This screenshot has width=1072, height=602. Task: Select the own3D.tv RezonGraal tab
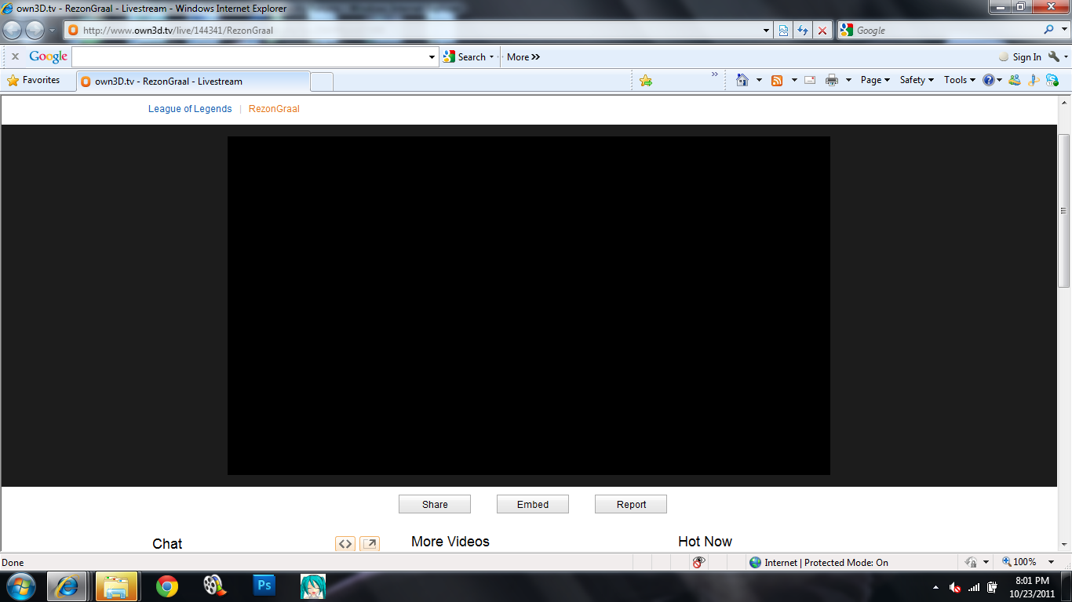pyautogui.click(x=192, y=82)
